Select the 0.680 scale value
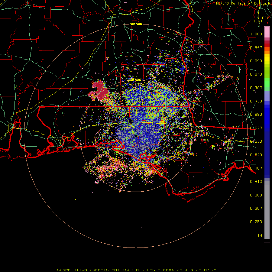 point(256,115)
